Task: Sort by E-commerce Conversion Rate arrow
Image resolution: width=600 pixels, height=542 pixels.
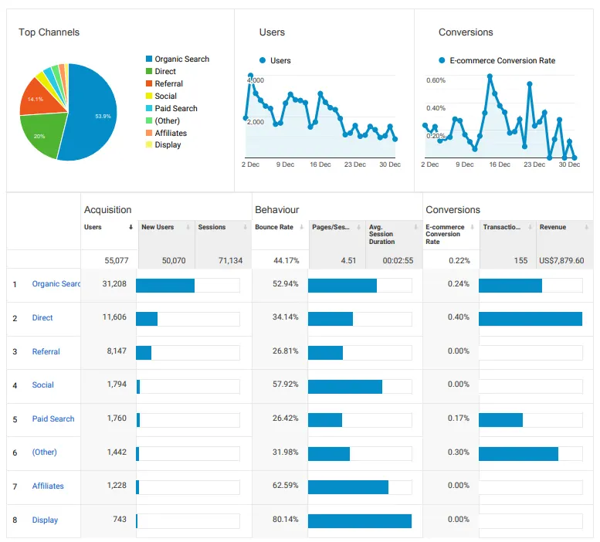Action: 472,227
